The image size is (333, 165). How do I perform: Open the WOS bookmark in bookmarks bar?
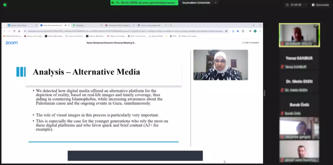coord(173,36)
